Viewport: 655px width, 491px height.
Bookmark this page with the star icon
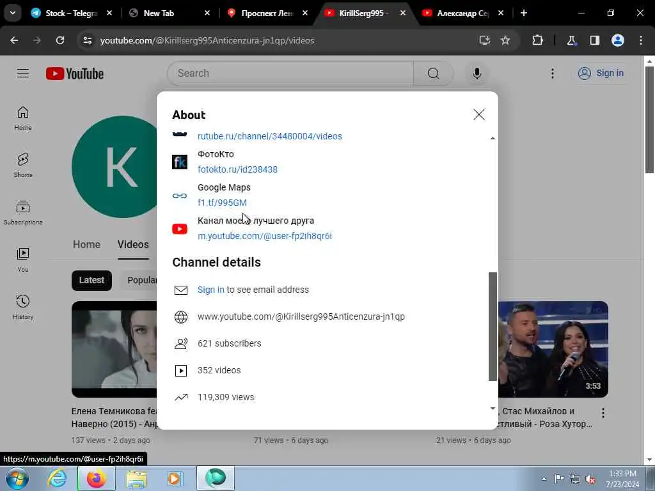pos(505,40)
